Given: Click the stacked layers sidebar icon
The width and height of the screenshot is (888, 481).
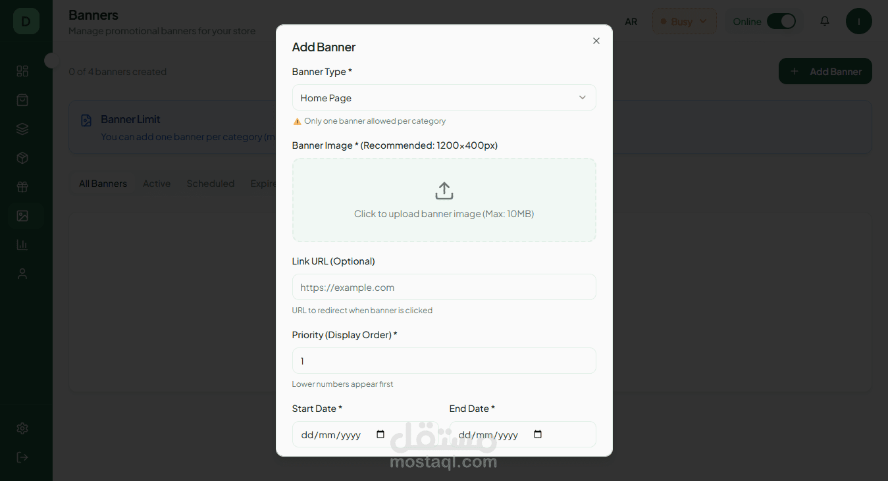Looking at the screenshot, I should 22,129.
